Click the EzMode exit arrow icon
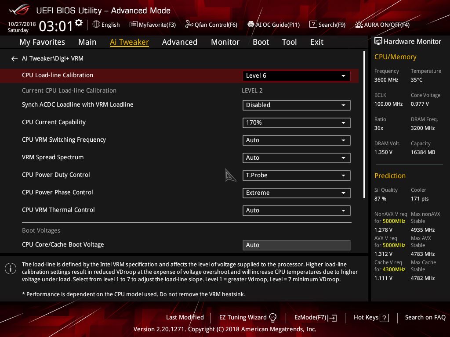 (333, 318)
